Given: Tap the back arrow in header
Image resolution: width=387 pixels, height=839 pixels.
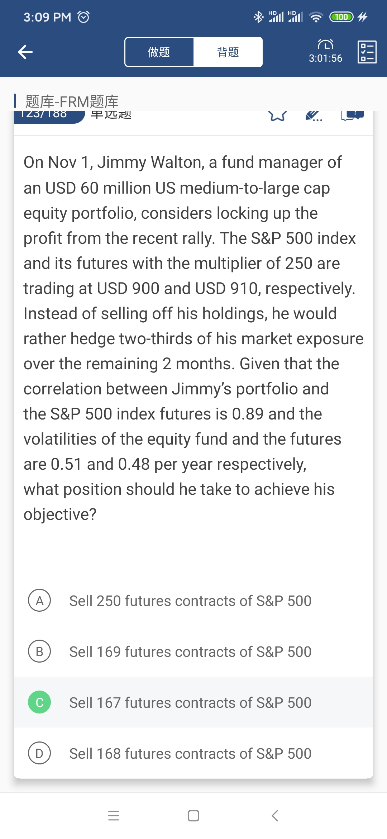Looking at the screenshot, I should point(25,52).
